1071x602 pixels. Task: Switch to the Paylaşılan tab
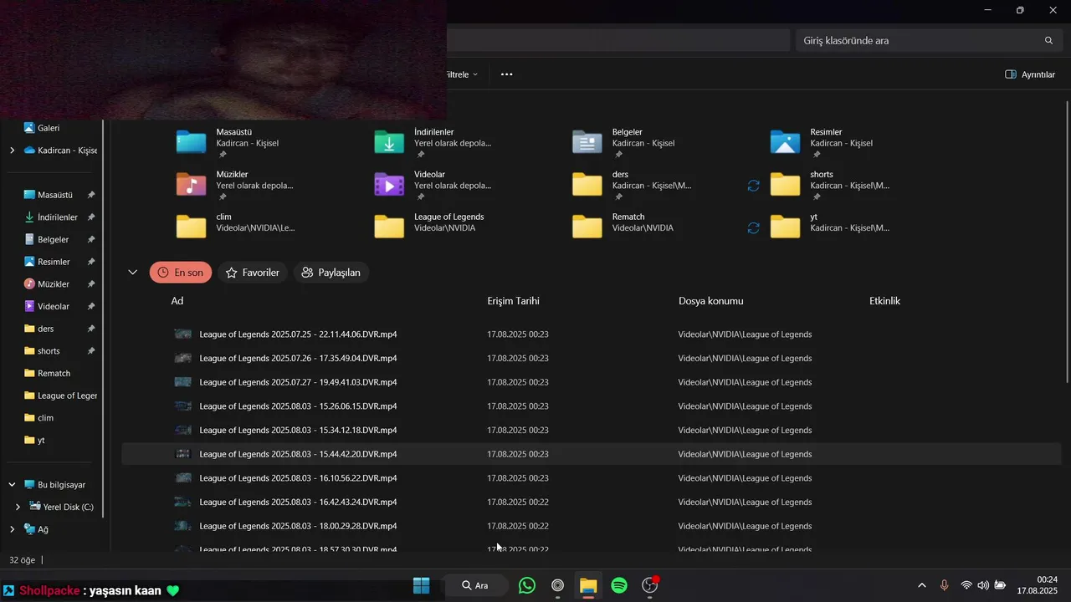(331, 273)
